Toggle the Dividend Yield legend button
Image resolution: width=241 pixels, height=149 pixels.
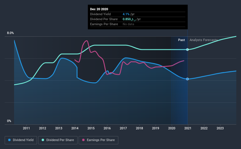[21, 140]
